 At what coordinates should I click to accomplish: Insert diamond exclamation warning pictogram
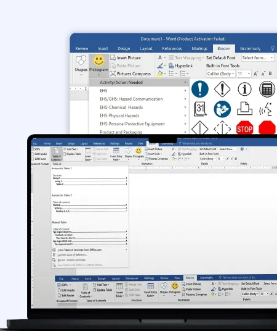pos(222,89)
